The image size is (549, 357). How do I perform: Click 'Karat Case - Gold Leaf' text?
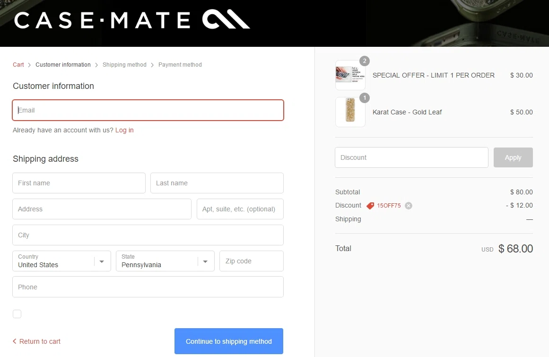point(407,112)
